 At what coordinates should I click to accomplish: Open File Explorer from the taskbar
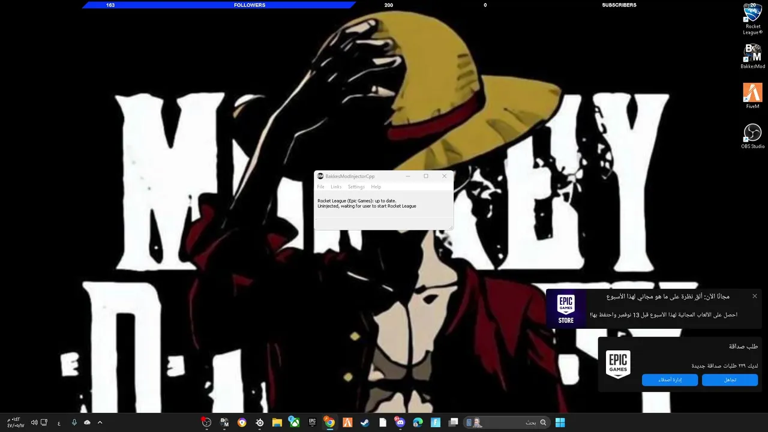277,422
